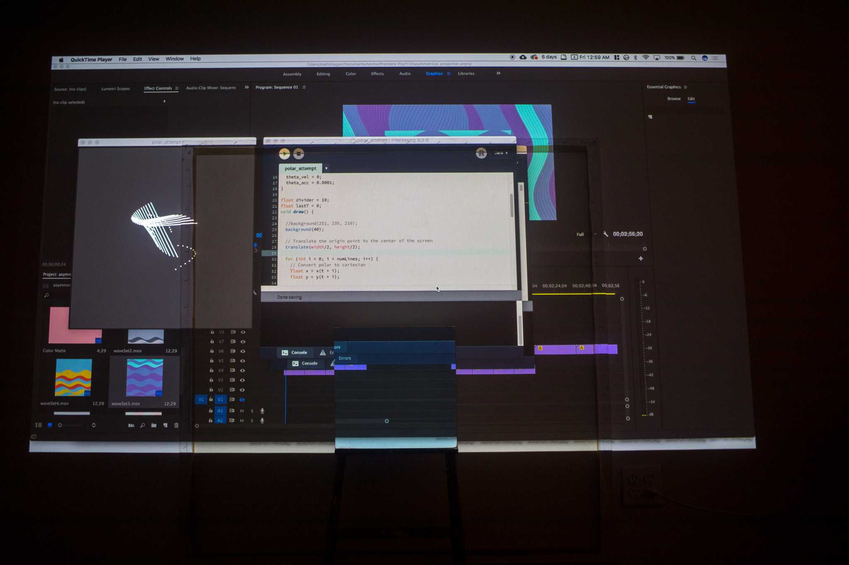Image resolution: width=849 pixels, height=565 pixels.
Task: Hide track V4 with eye icon
Action: tap(243, 370)
